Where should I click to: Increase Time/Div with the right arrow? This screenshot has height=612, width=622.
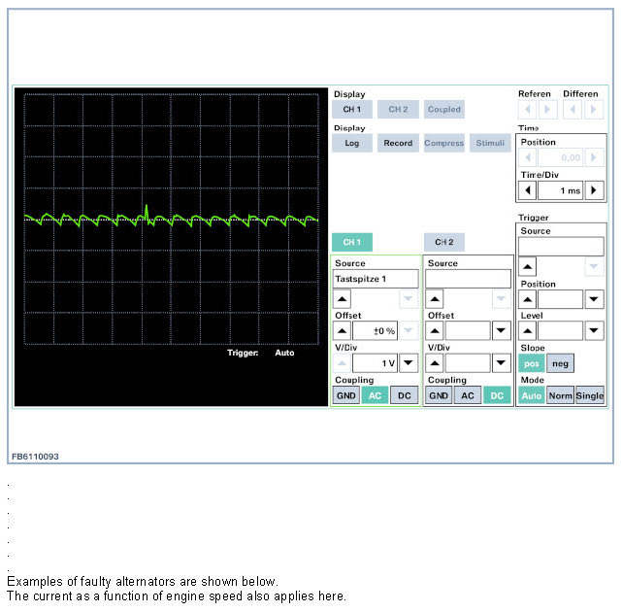pos(594,190)
